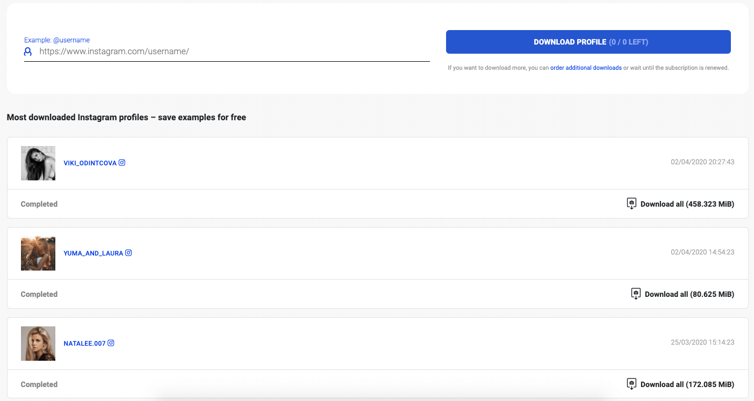Click download icon for 172.085 MiB archive

(x=632, y=384)
